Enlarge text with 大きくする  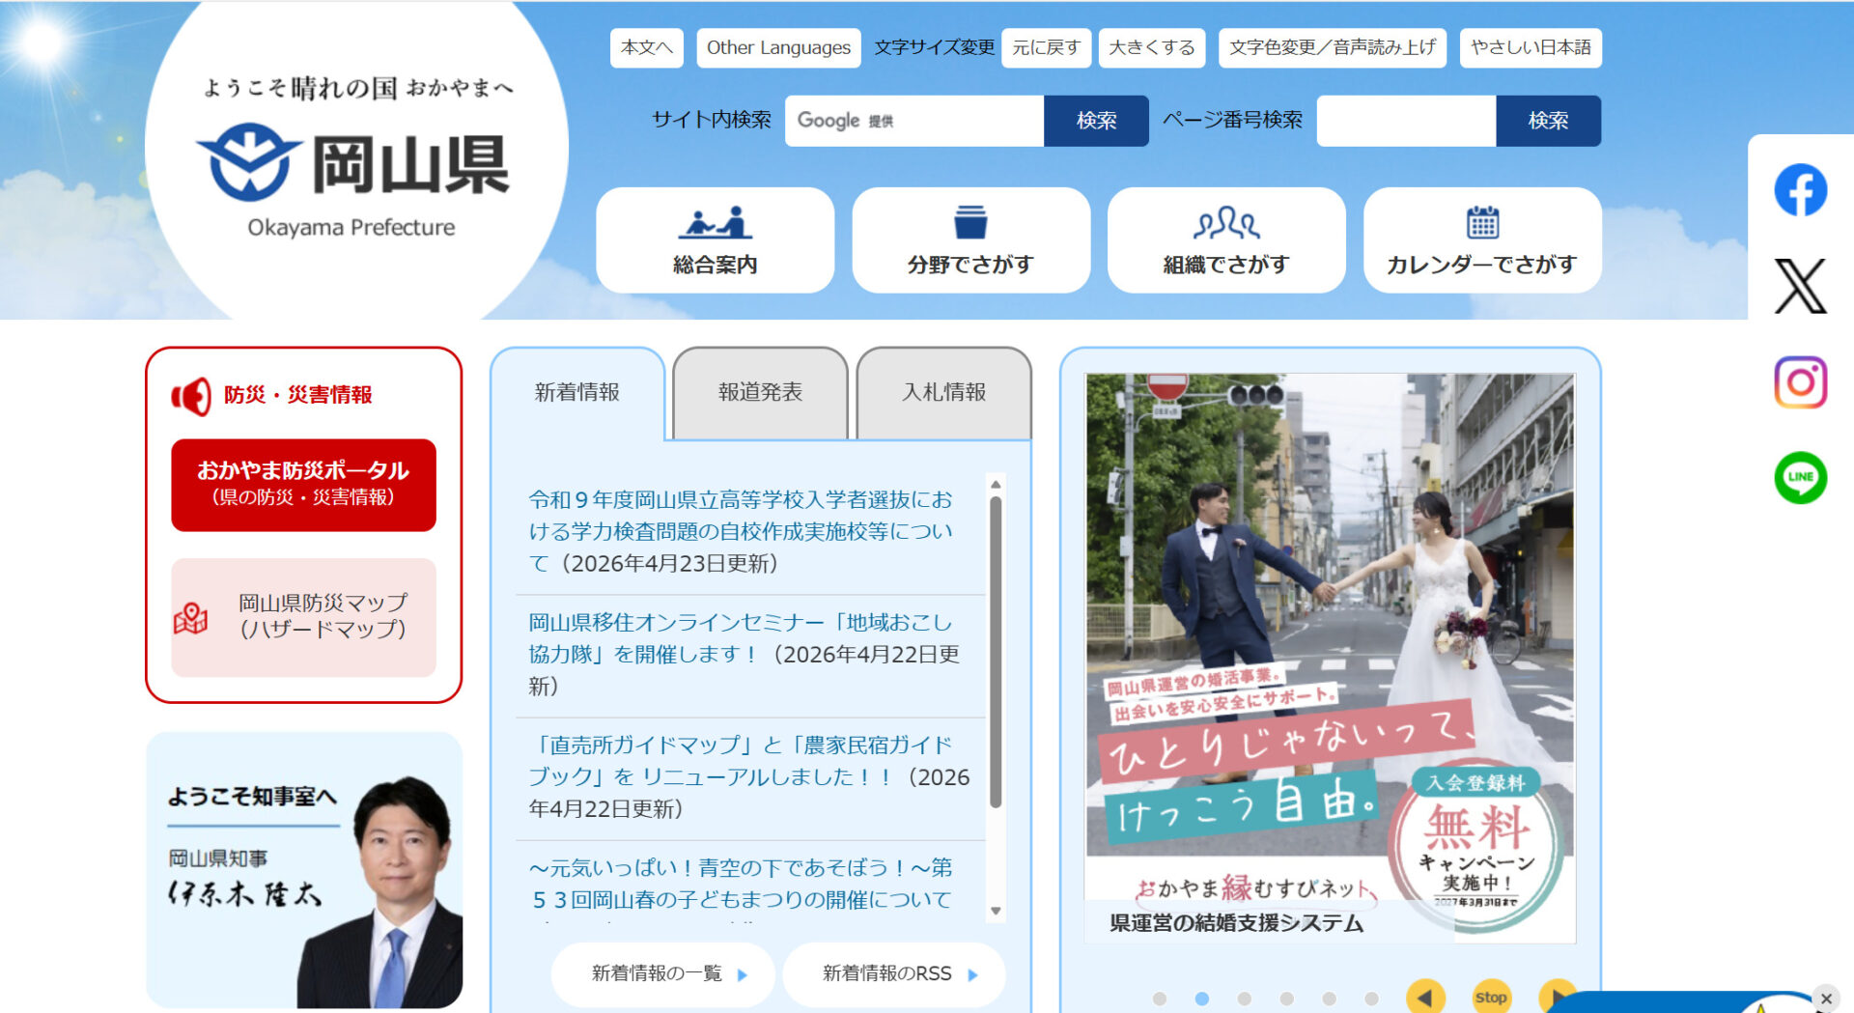coord(1152,47)
